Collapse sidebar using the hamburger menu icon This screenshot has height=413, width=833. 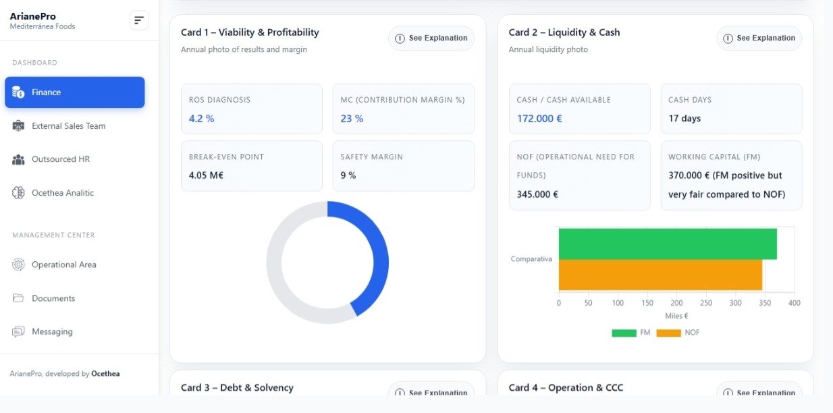coord(139,20)
